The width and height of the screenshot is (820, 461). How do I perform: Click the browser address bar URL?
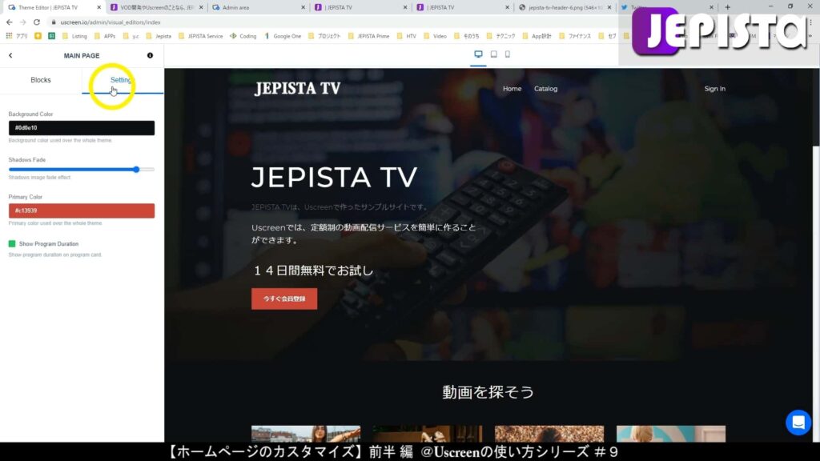tap(111, 22)
